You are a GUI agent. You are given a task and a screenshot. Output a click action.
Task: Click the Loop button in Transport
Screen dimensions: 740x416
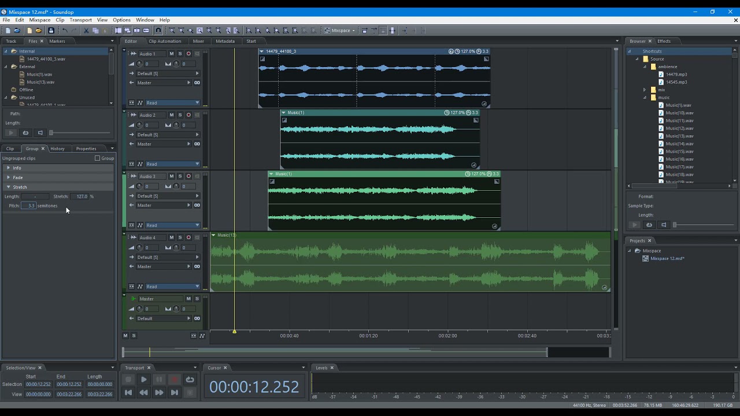point(190,380)
